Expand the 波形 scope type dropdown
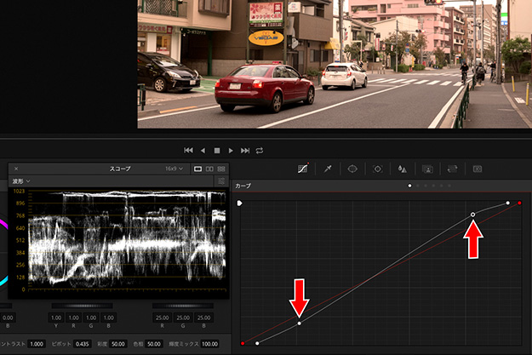This screenshot has width=532, height=355. (x=21, y=181)
